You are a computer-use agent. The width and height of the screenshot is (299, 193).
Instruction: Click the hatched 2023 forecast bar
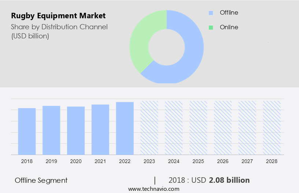[149, 127]
